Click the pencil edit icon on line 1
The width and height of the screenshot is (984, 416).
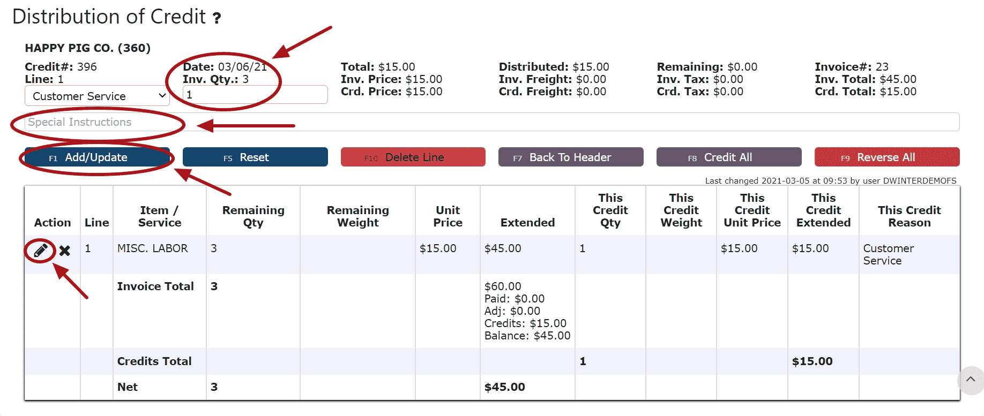coord(41,250)
